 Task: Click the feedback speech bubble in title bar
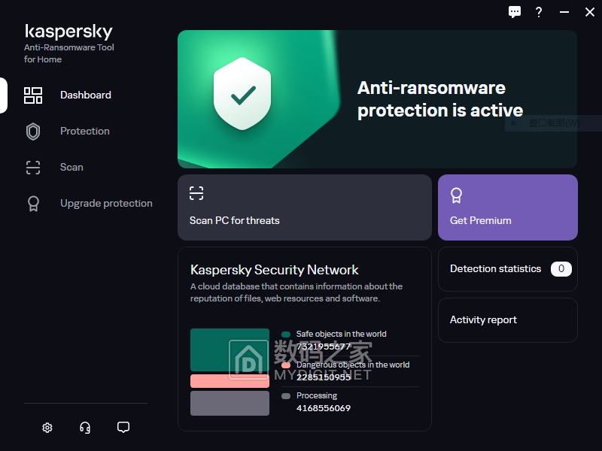515,12
